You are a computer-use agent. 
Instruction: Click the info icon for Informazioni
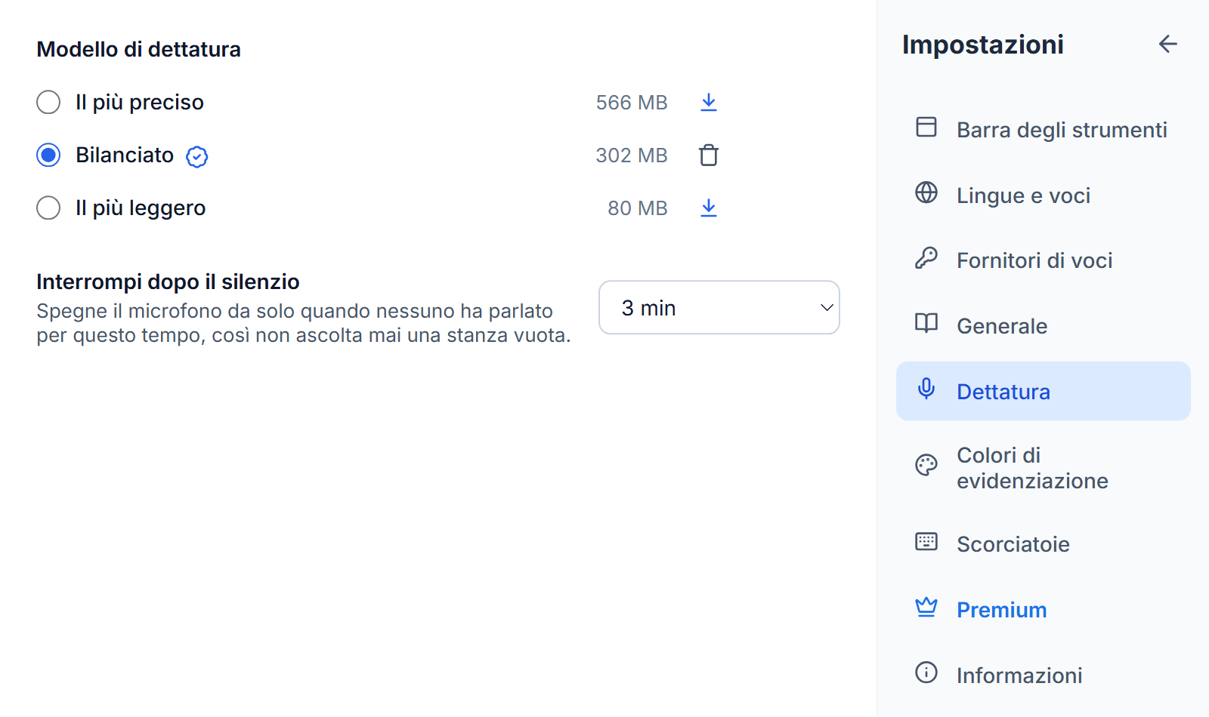pos(926,672)
